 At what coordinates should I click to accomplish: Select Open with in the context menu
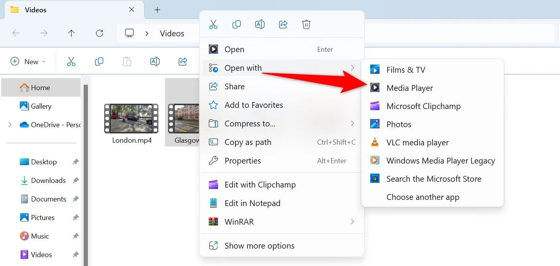[282, 68]
